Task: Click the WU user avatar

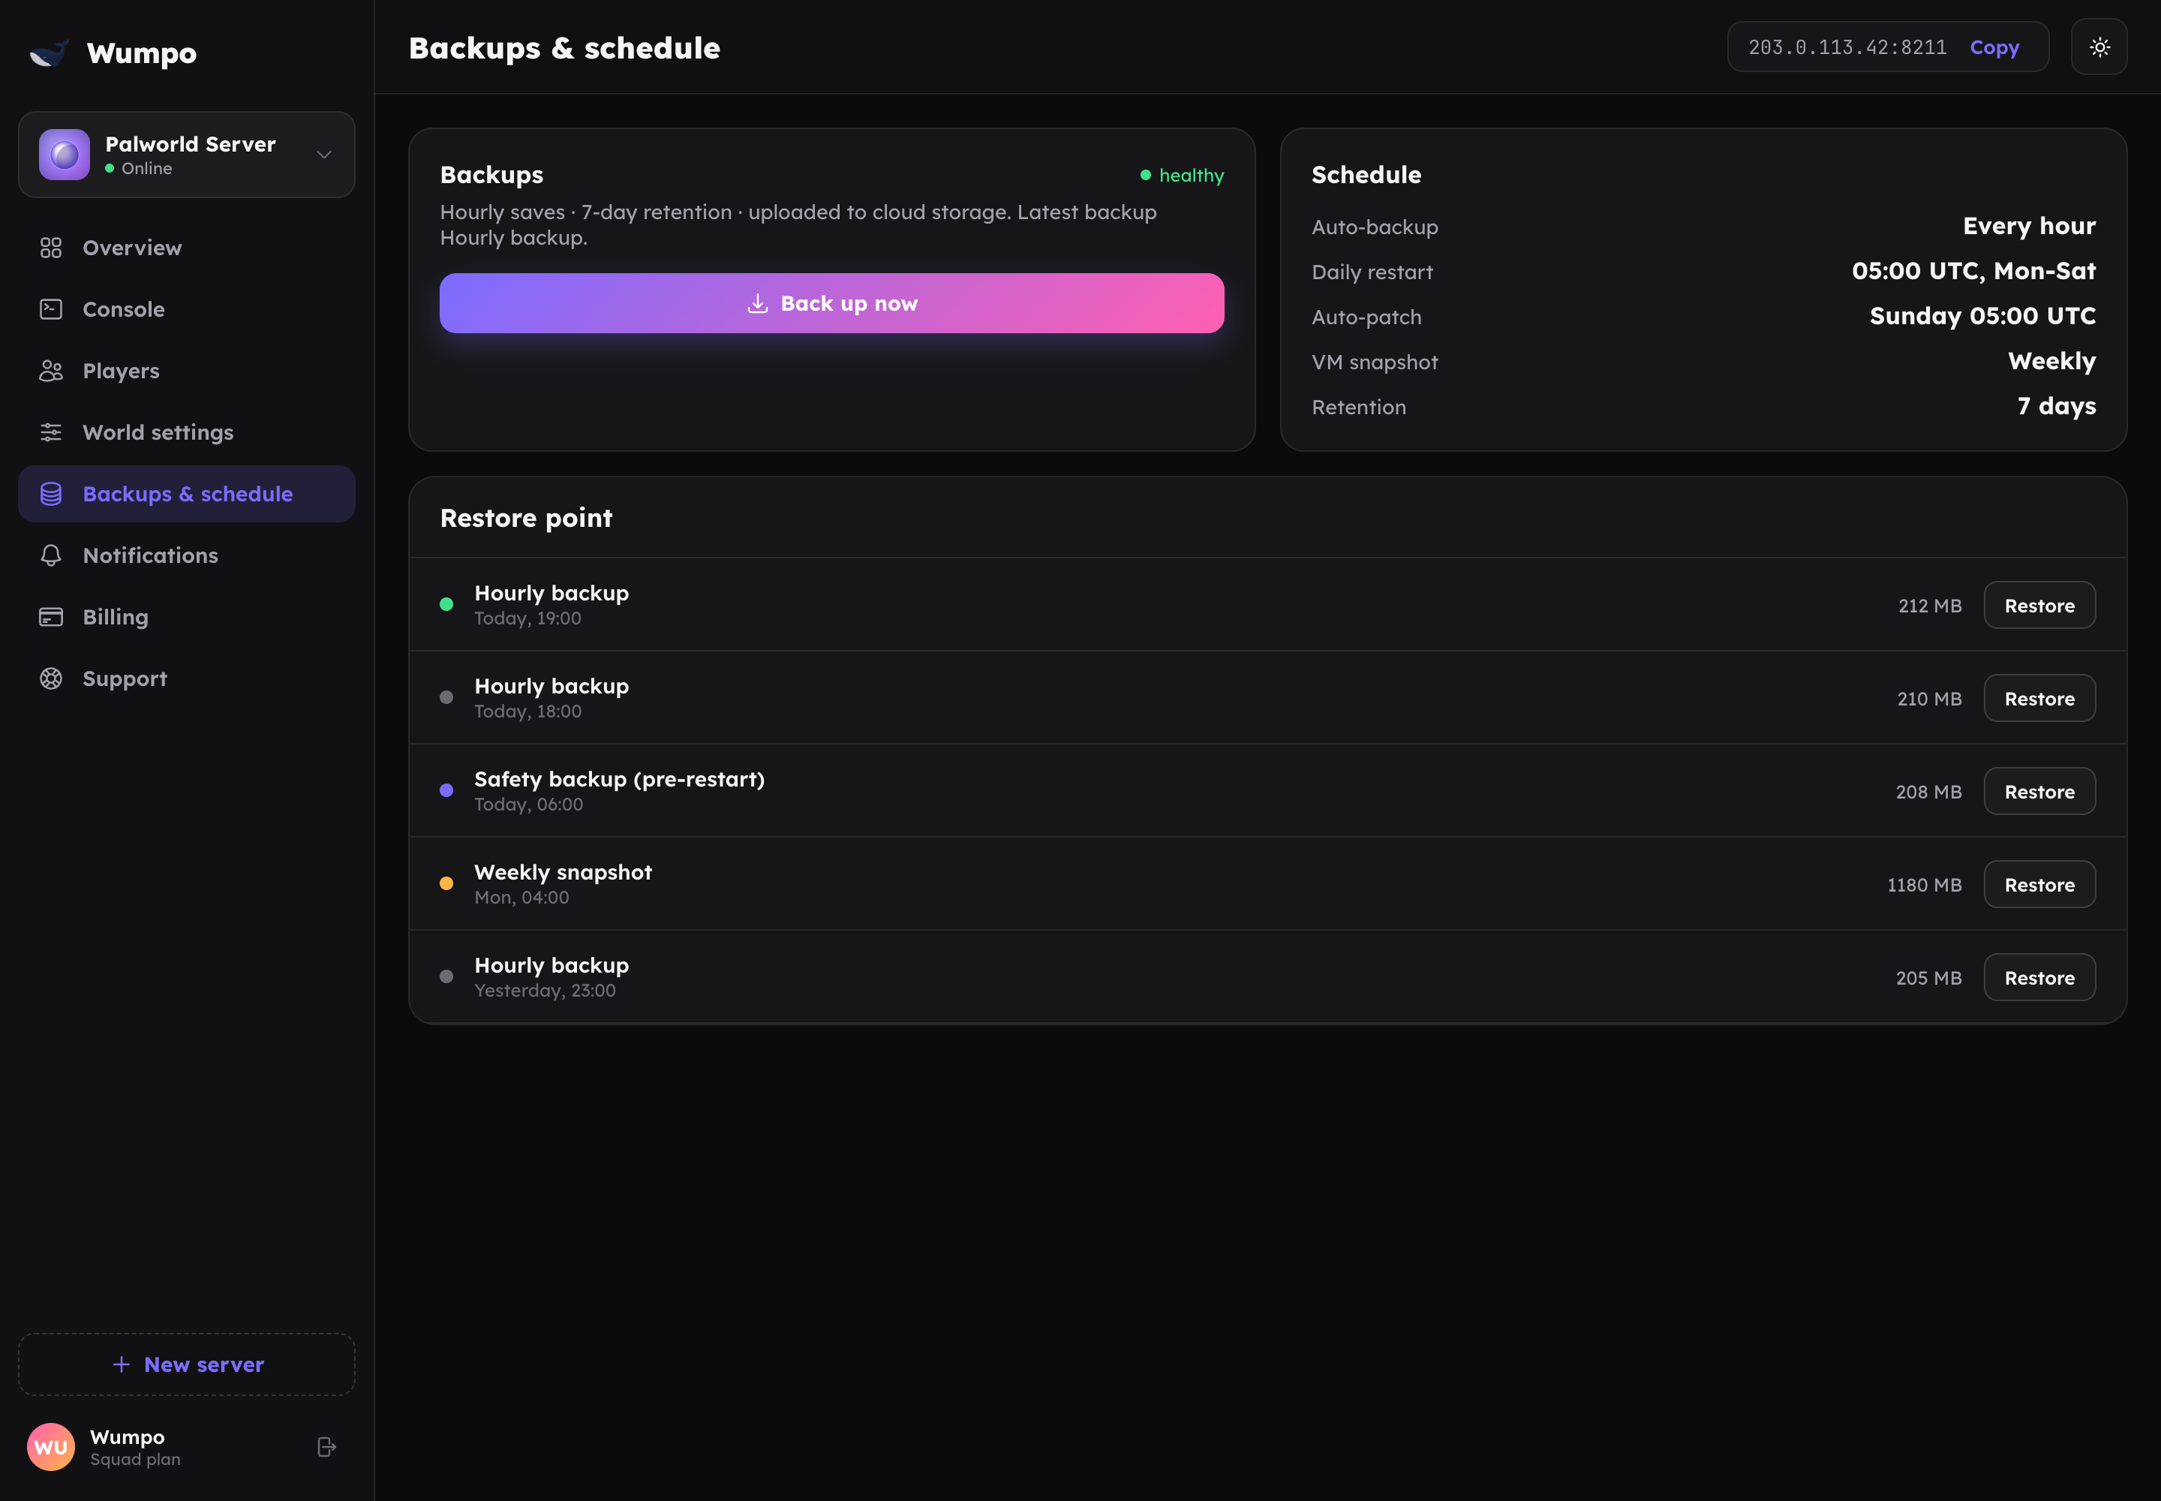Action: coord(51,1446)
